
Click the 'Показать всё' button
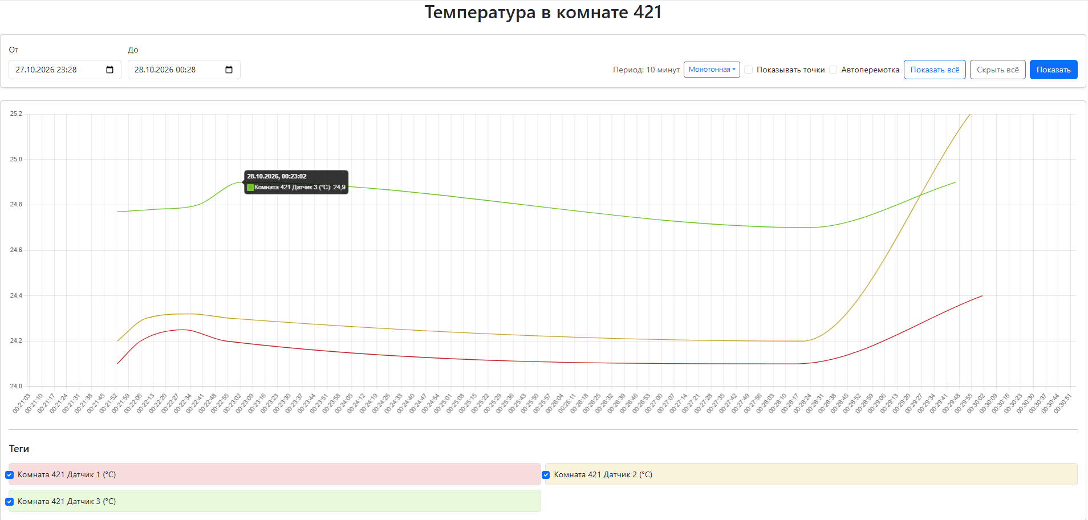935,70
